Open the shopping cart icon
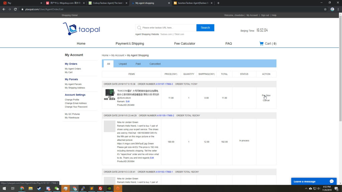342x192 pixels. tap(261, 44)
